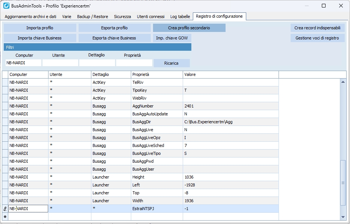Click the Esporta profilo button
The image size is (350, 224).
coord(114,28)
